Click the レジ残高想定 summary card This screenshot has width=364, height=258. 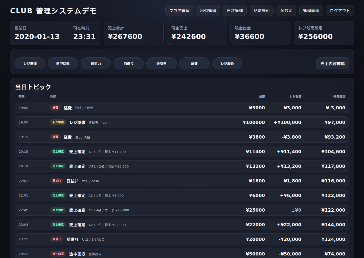click(324, 33)
